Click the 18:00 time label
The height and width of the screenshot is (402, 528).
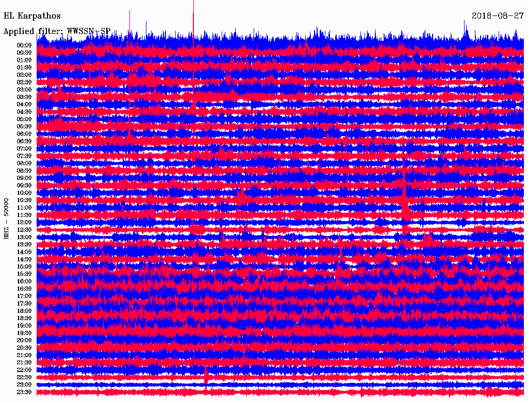click(24, 311)
